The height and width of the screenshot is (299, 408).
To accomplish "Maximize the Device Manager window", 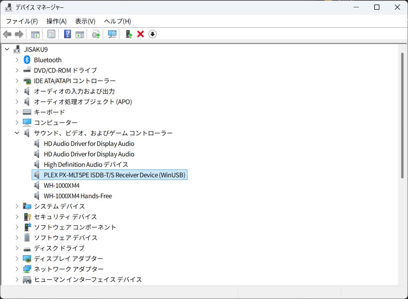I will [x=377, y=7].
